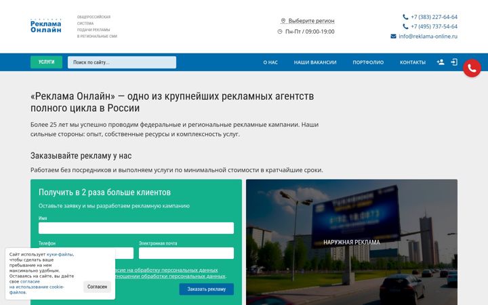Click phone icon beside +7 (495) number

point(405,26)
